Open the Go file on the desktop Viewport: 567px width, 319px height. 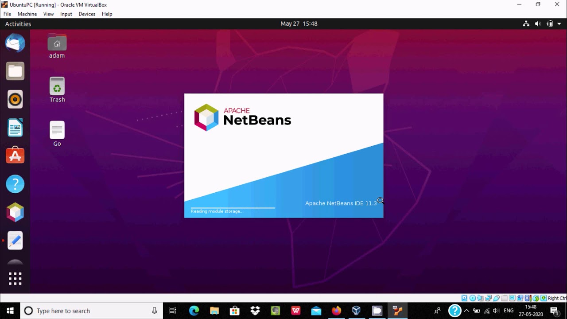coord(57,134)
